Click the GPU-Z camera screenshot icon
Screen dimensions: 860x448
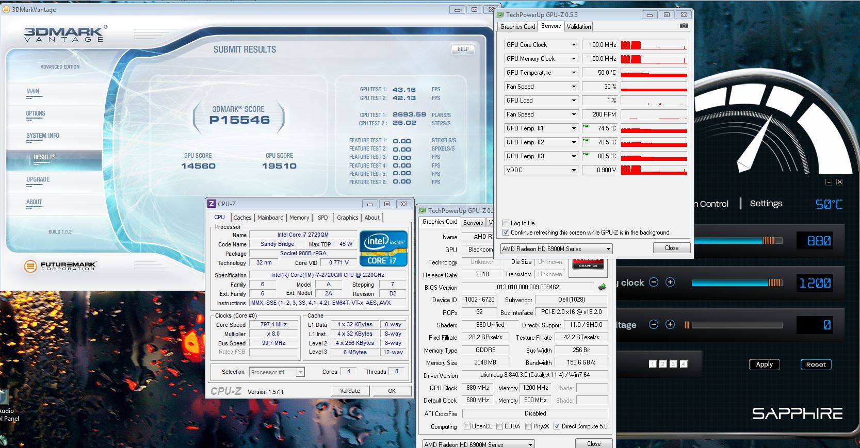pos(684,26)
